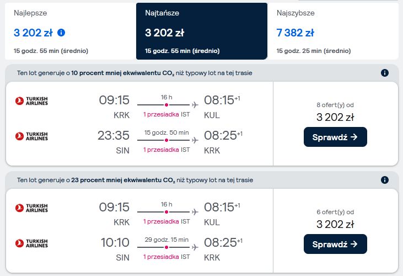Click Sprawdź button for 8 ofert result
The width and height of the screenshot is (403, 276).
pyautogui.click(x=335, y=137)
